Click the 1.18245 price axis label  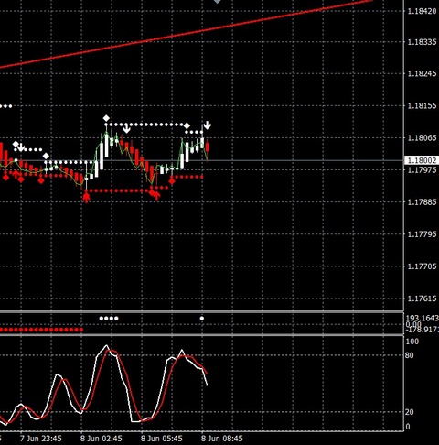[422, 73]
